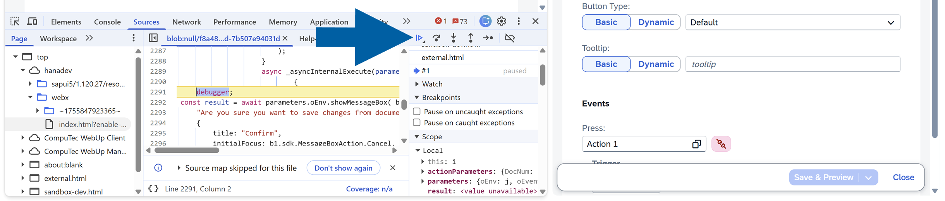
Task: Step over next function call
Action: pos(436,38)
